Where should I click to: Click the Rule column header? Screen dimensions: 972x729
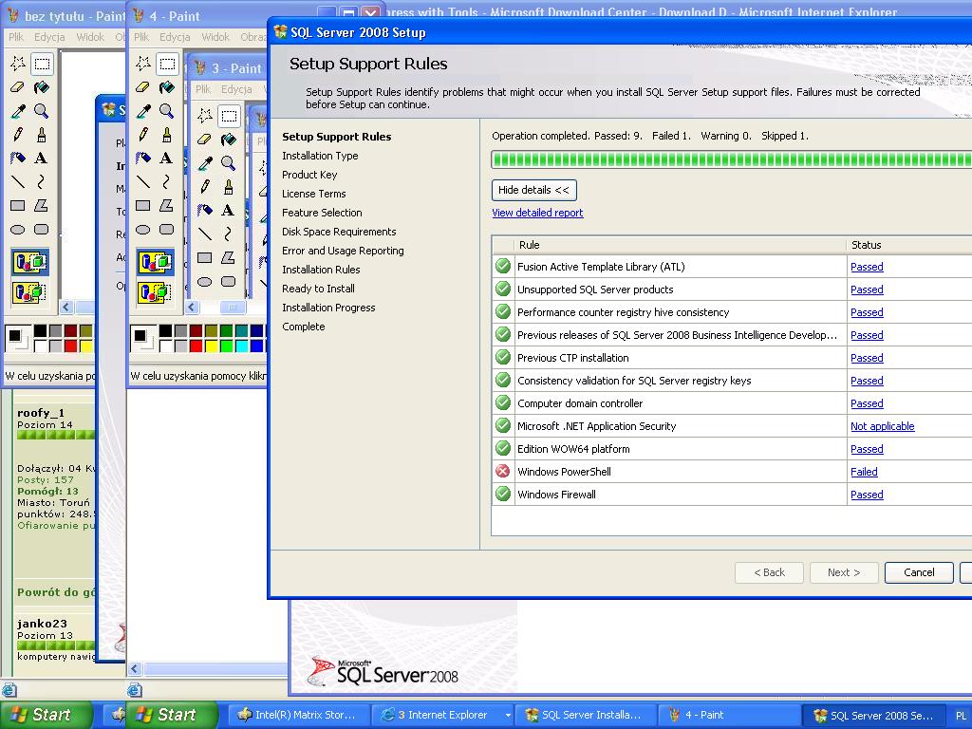click(680, 245)
